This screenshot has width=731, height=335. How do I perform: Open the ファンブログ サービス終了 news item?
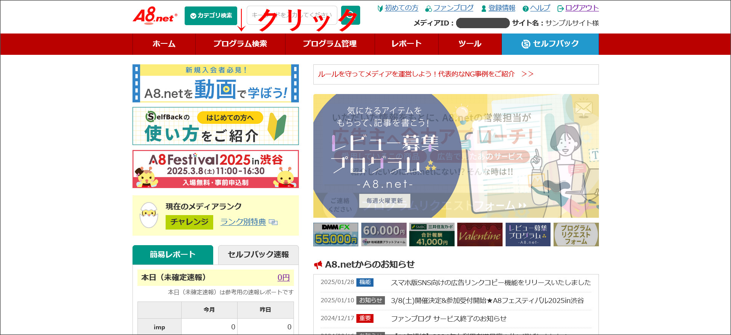[448, 319]
